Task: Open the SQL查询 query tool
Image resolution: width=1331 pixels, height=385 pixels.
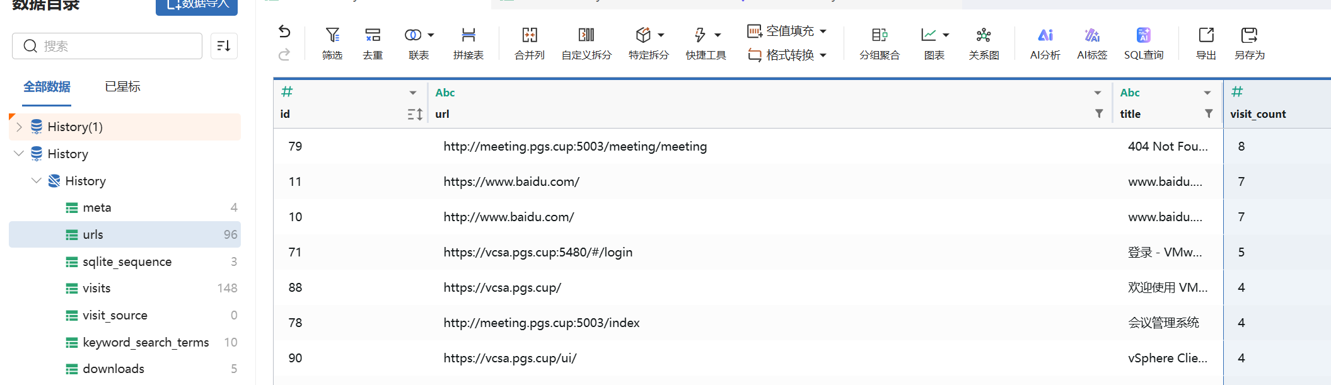Action: coord(1144,43)
